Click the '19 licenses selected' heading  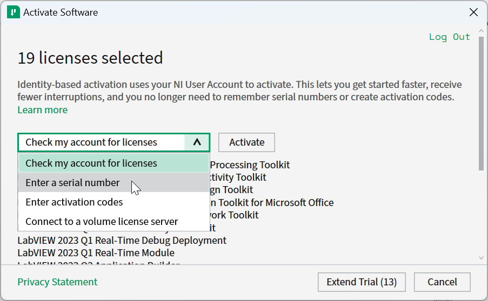click(x=90, y=58)
